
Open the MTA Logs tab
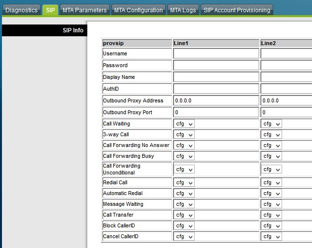[x=183, y=10]
